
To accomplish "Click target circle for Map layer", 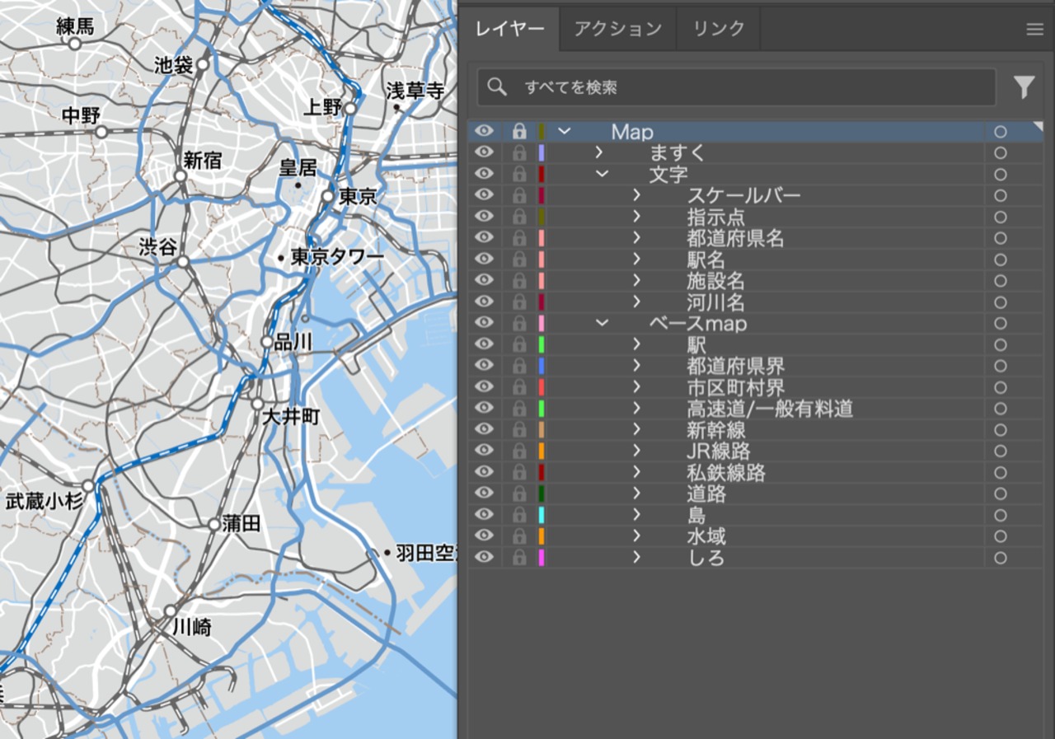I will tap(1001, 131).
